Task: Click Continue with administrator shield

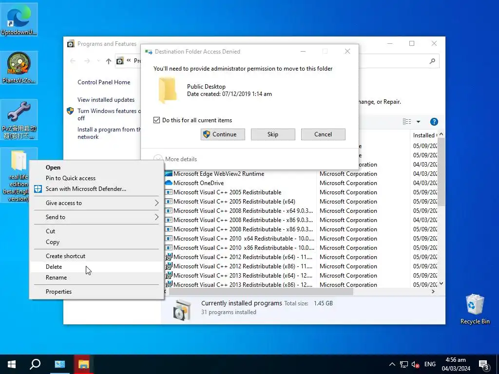Action: click(x=223, y=134)
